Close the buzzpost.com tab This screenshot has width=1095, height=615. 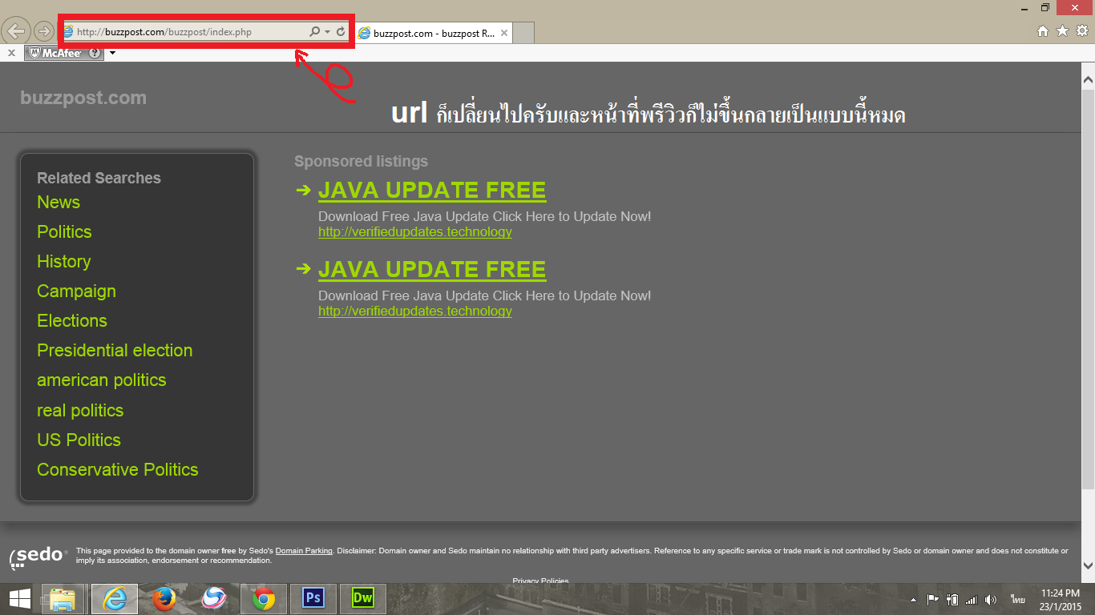(504, 34)
